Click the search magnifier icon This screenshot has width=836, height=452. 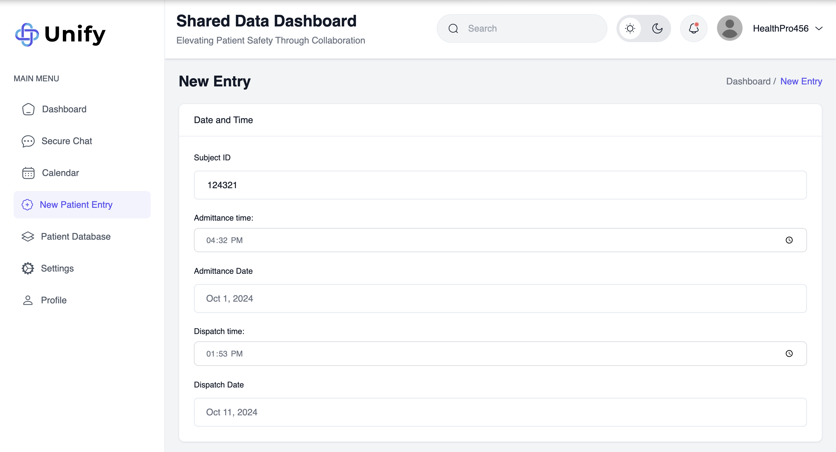pyautogui.click(x=453, y=28)
